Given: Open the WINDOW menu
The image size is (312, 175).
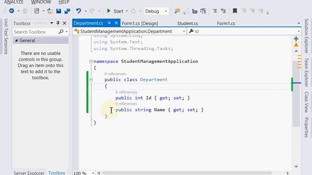Looking at the screenshot, I should 41,2.
